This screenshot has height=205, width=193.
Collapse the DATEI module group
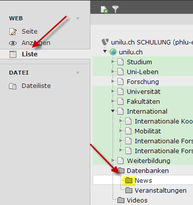(78, 73)
